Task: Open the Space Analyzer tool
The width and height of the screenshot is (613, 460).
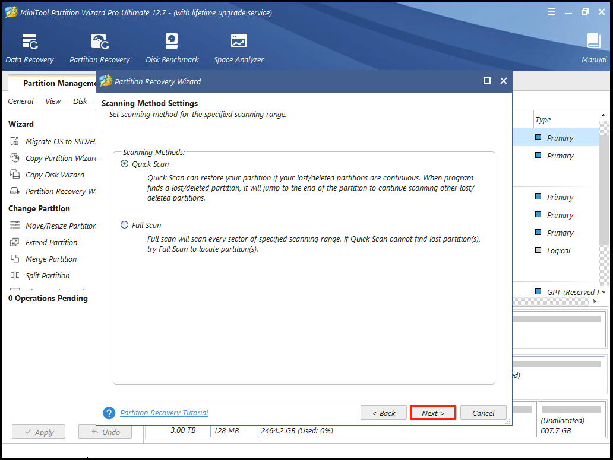Action: [x=238, y=48]
